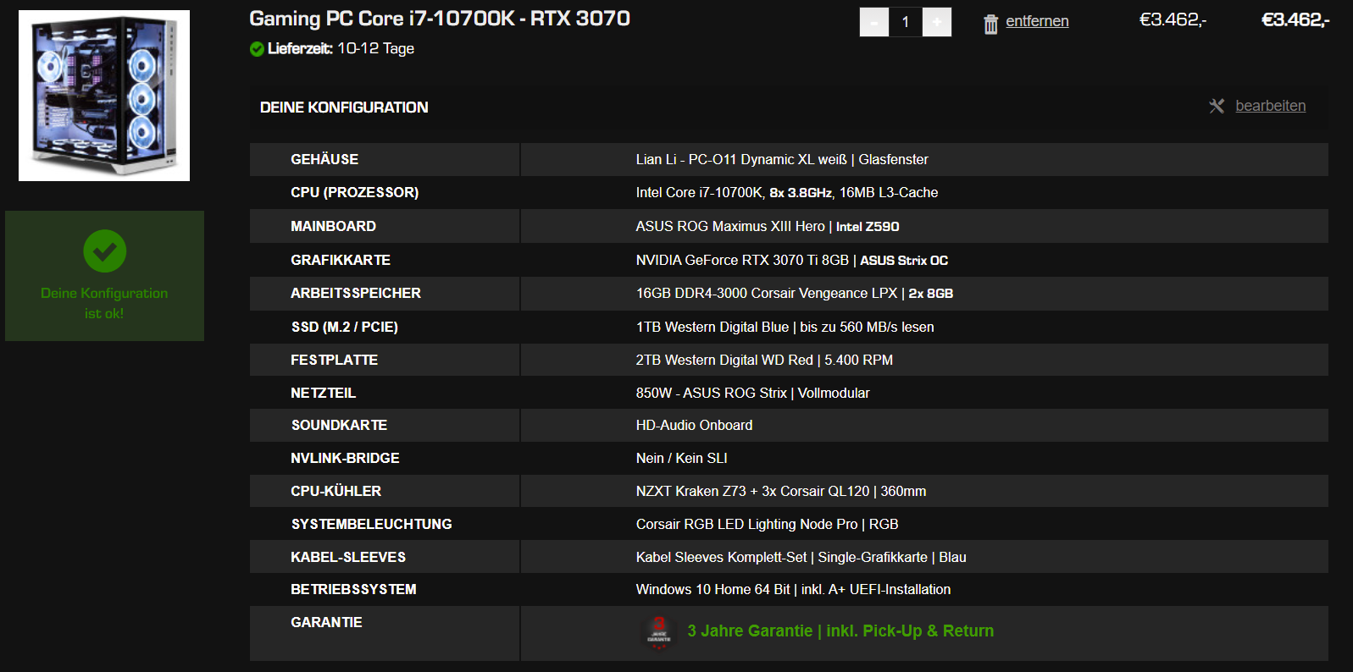
Task: Click the HD-Audio Onboard value
Action: click(694, 425)
